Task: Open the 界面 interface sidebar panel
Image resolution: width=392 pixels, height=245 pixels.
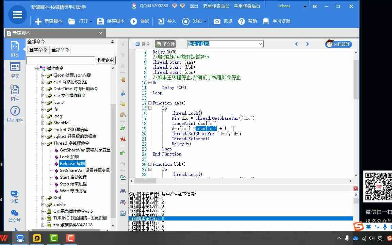Action: pos(15,70)
